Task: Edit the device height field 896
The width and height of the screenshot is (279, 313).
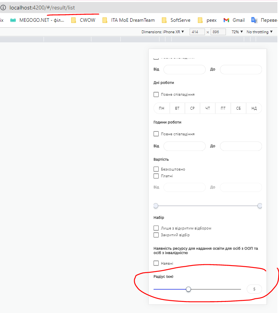Action: click(x=218, y=32)
